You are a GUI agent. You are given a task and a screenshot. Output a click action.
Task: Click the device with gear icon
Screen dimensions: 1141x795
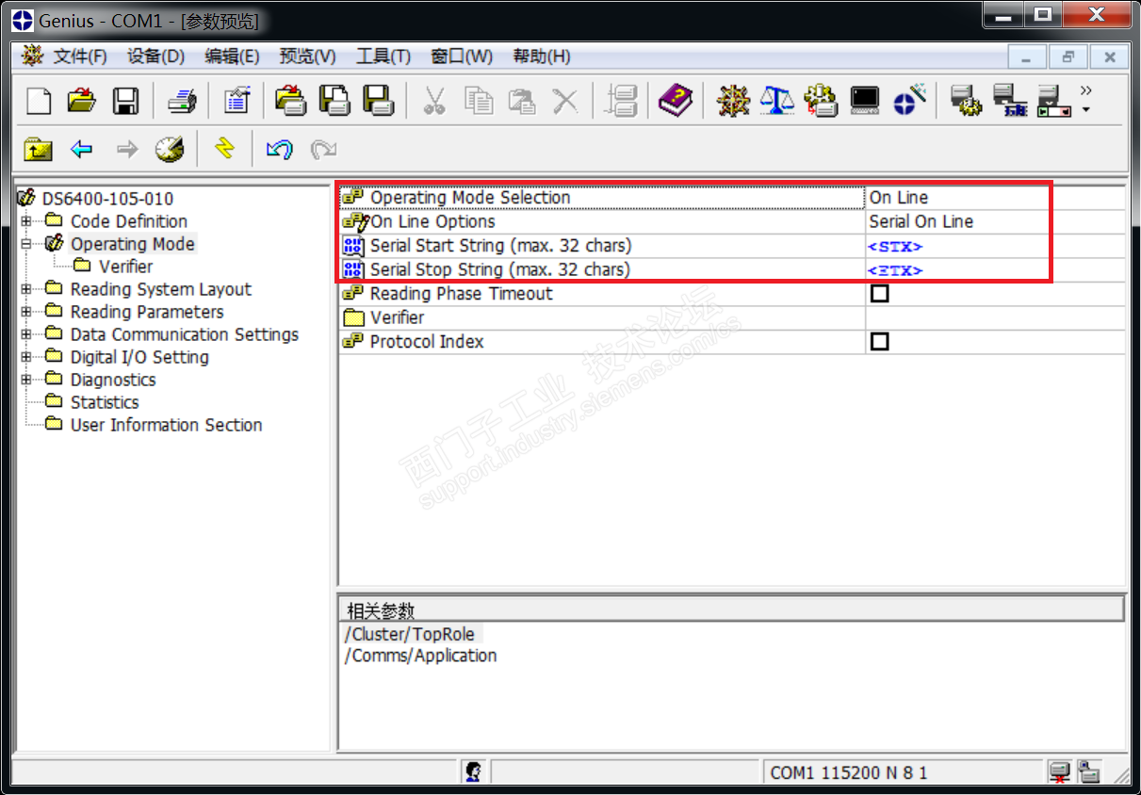965,100
